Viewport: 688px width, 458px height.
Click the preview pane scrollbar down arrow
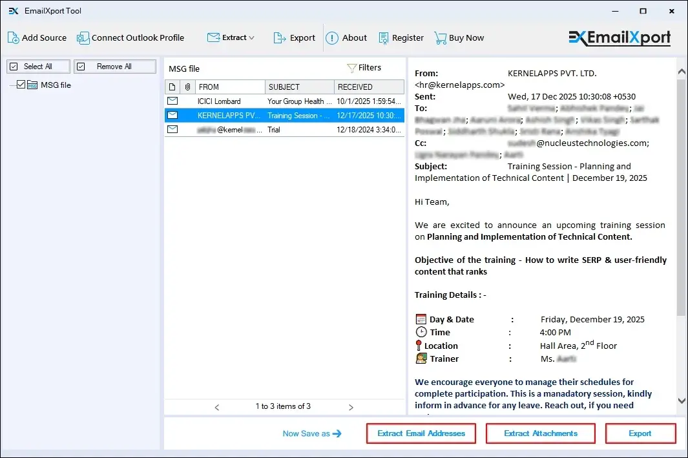[x=681, y=401]
